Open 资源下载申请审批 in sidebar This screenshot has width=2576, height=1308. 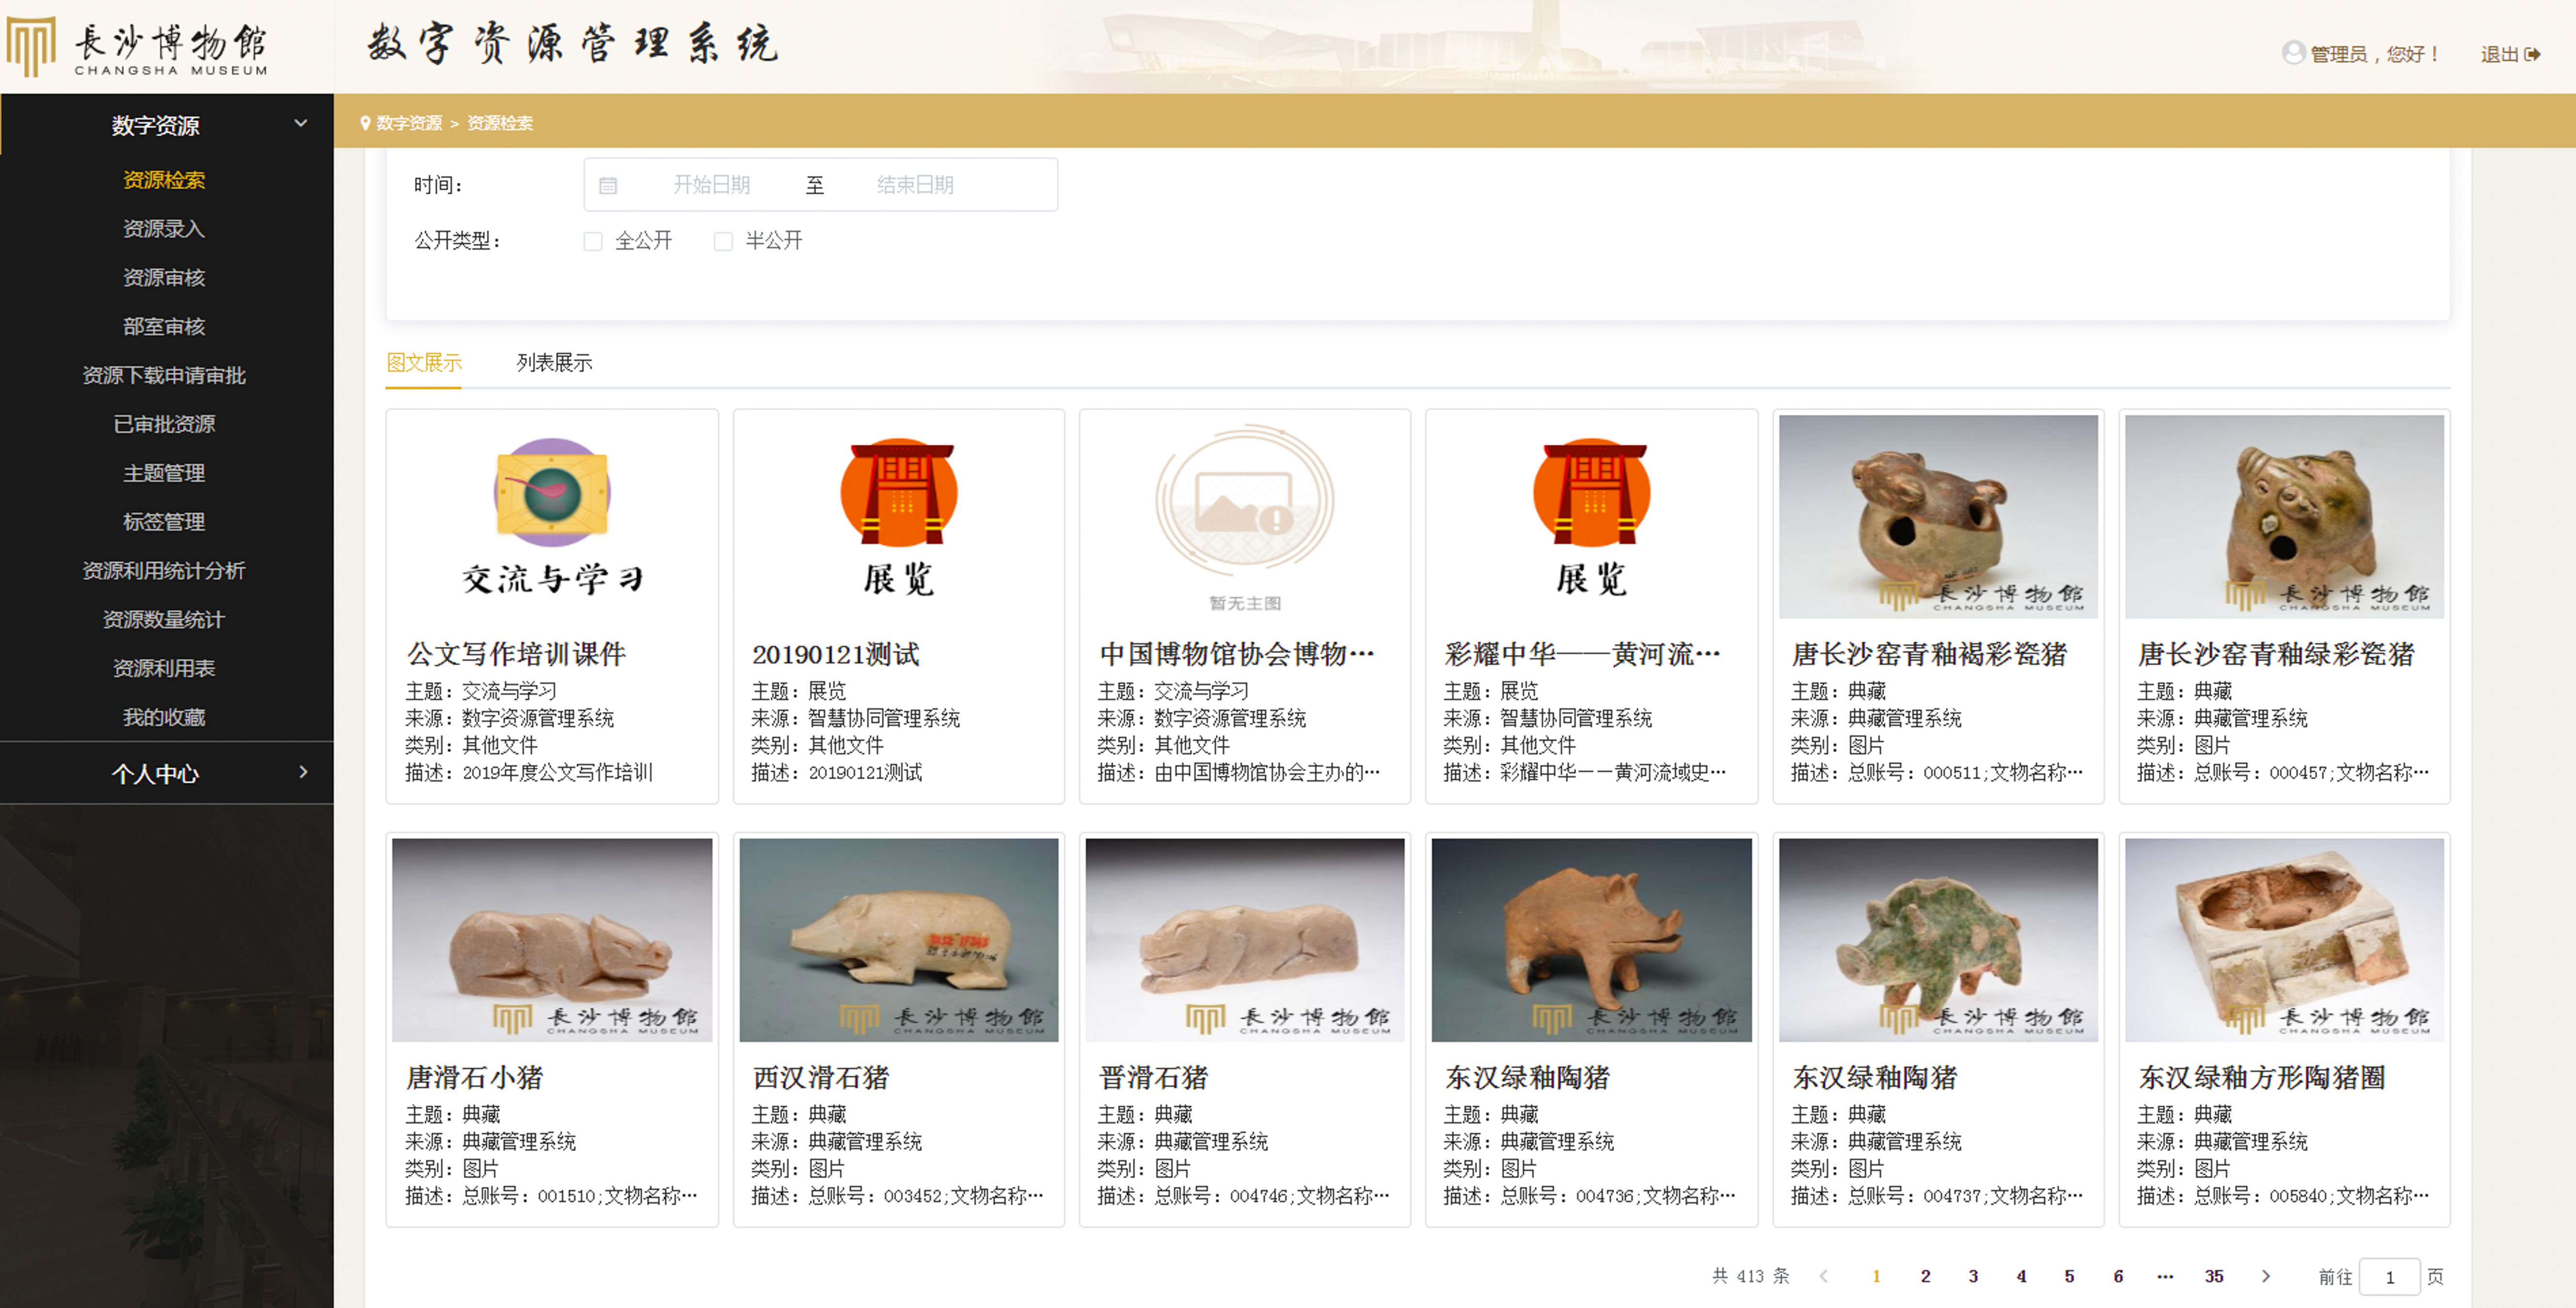[x=164, y=375]
